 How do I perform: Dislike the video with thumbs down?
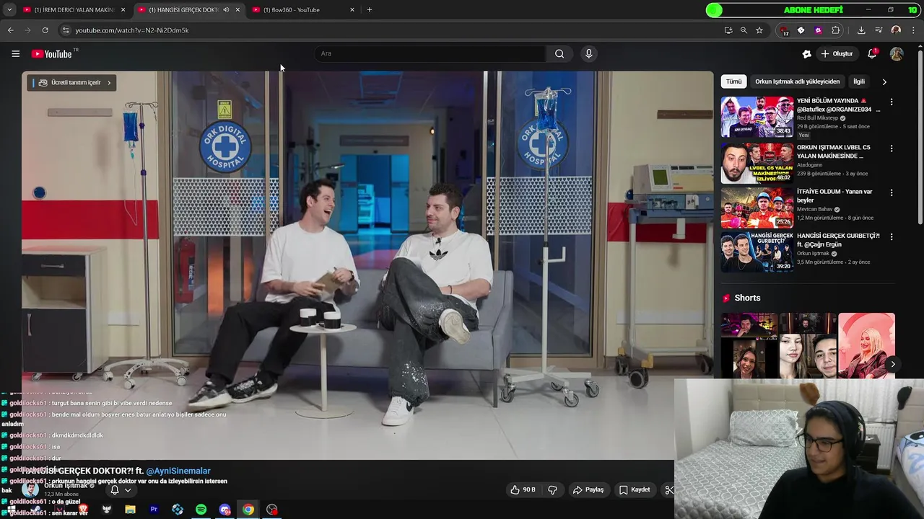click(552, 489)
